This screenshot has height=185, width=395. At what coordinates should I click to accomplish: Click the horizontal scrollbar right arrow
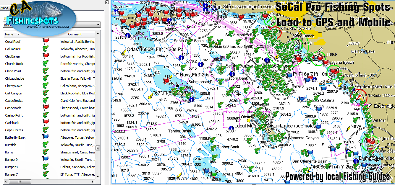93,181
